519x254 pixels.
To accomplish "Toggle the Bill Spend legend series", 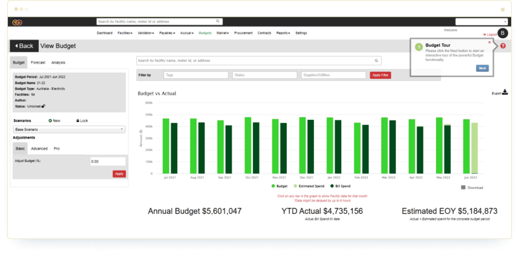I will 340,186.
